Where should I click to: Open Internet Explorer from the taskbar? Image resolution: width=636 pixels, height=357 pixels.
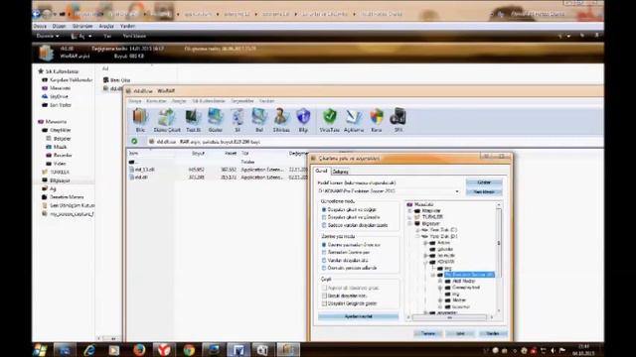pyautogui.click(x=89, y=350)
